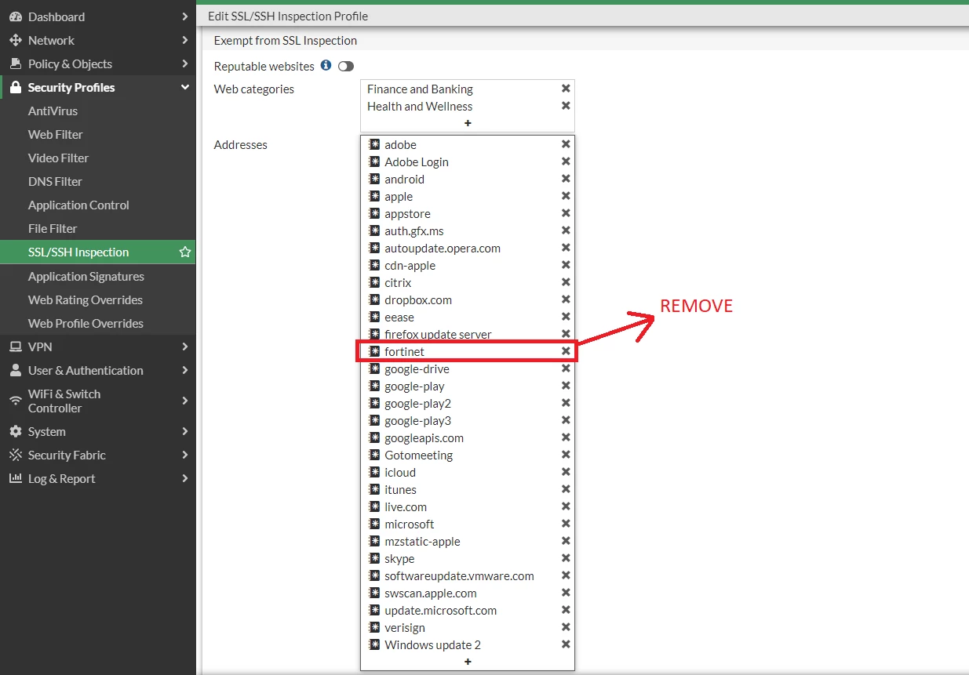Remove auth.gfx.ms from the list
This screenshot has height=675, width=969.
(566, 230)
